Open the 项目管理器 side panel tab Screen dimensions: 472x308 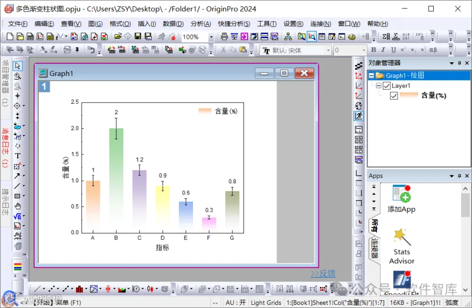pyautogui.click(x=5, y=83)
